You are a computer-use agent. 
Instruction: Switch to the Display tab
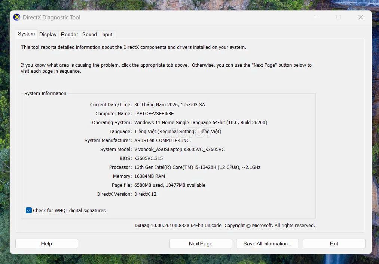48,34
